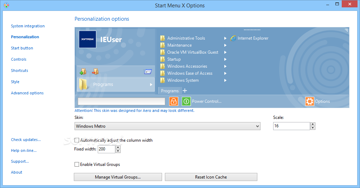Click the large Programs folder icon
This screenshot has width=360, height=188.
(x=83, y=85)
